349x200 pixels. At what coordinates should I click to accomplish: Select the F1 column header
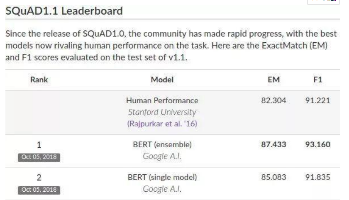click(317, 80)
